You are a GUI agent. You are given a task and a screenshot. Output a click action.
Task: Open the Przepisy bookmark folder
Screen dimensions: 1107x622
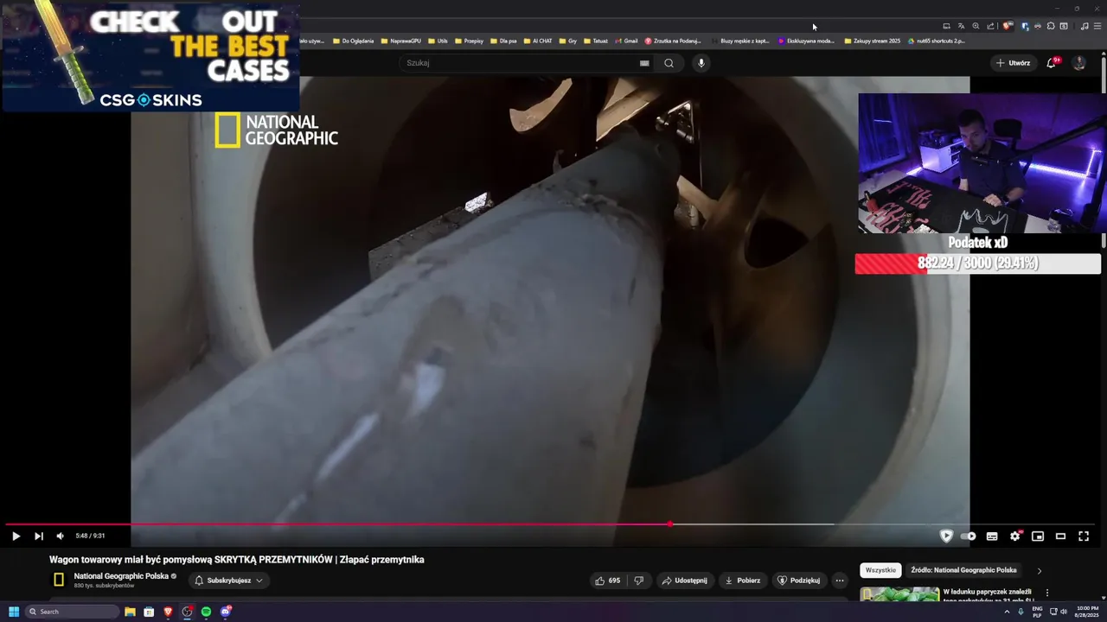(468, 41)
